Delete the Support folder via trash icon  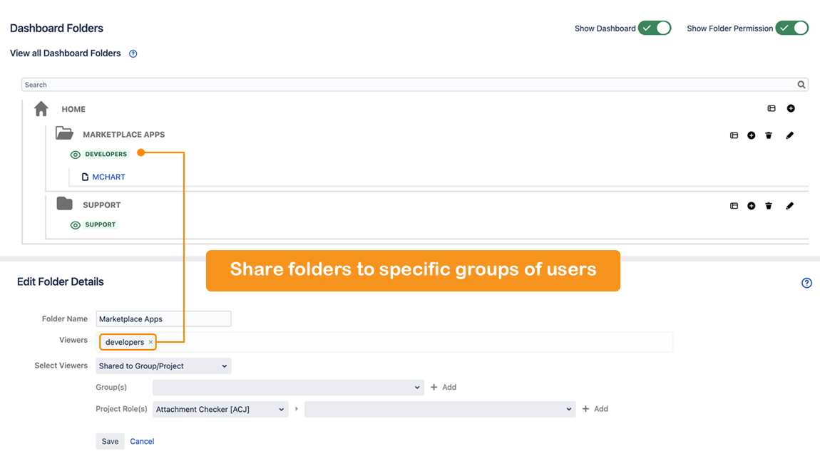click(769, 206)
